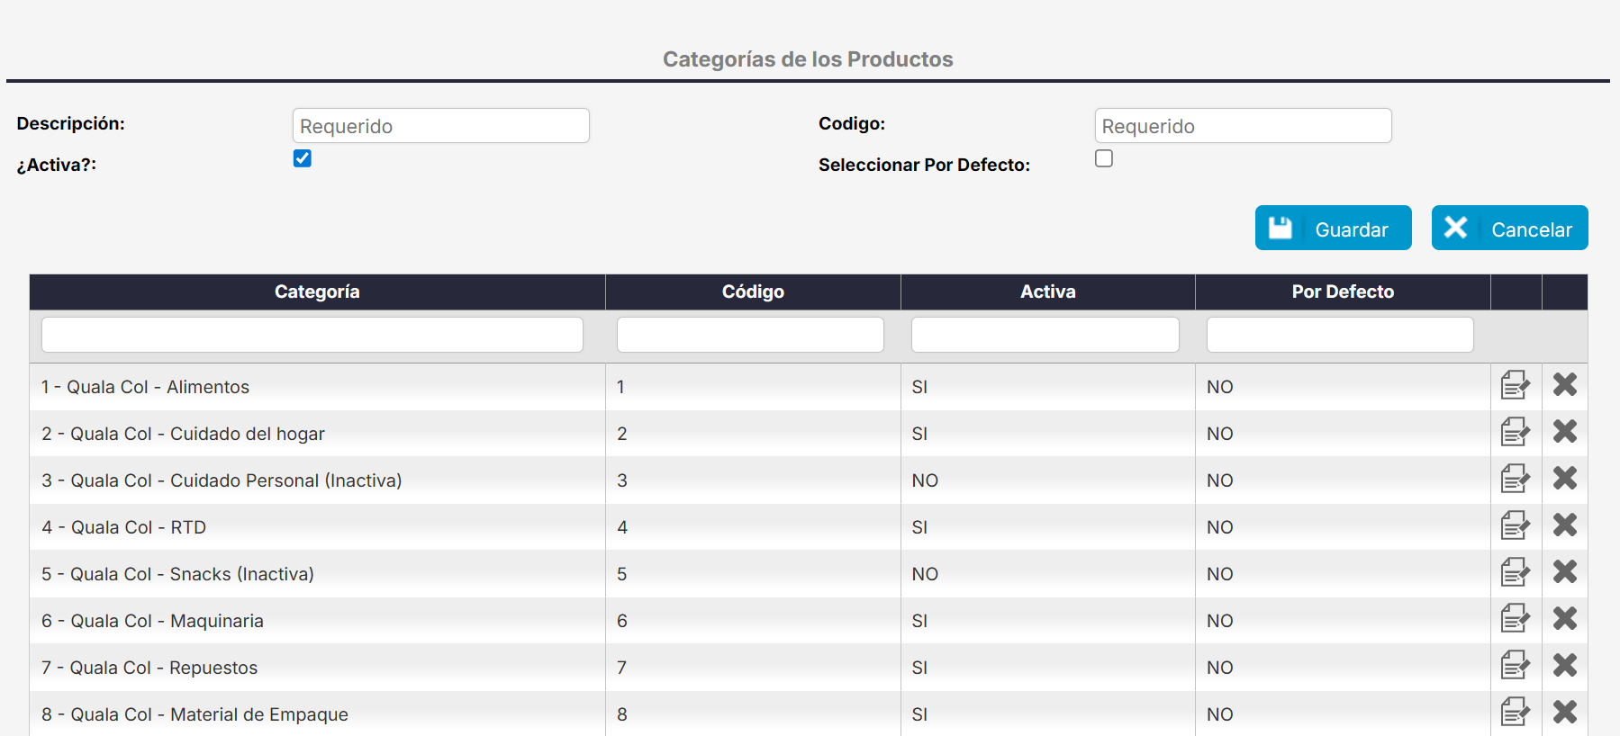Viewport: 1620px width, 736px height.
Task: Focus the Descripción input field
Action: (441, 126)
